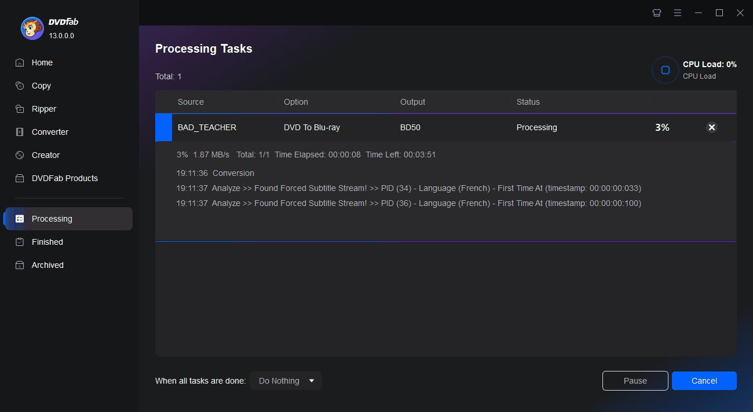Click the PID (34) subtitle log line
This screenshot has height=412, width=753.
408,188
